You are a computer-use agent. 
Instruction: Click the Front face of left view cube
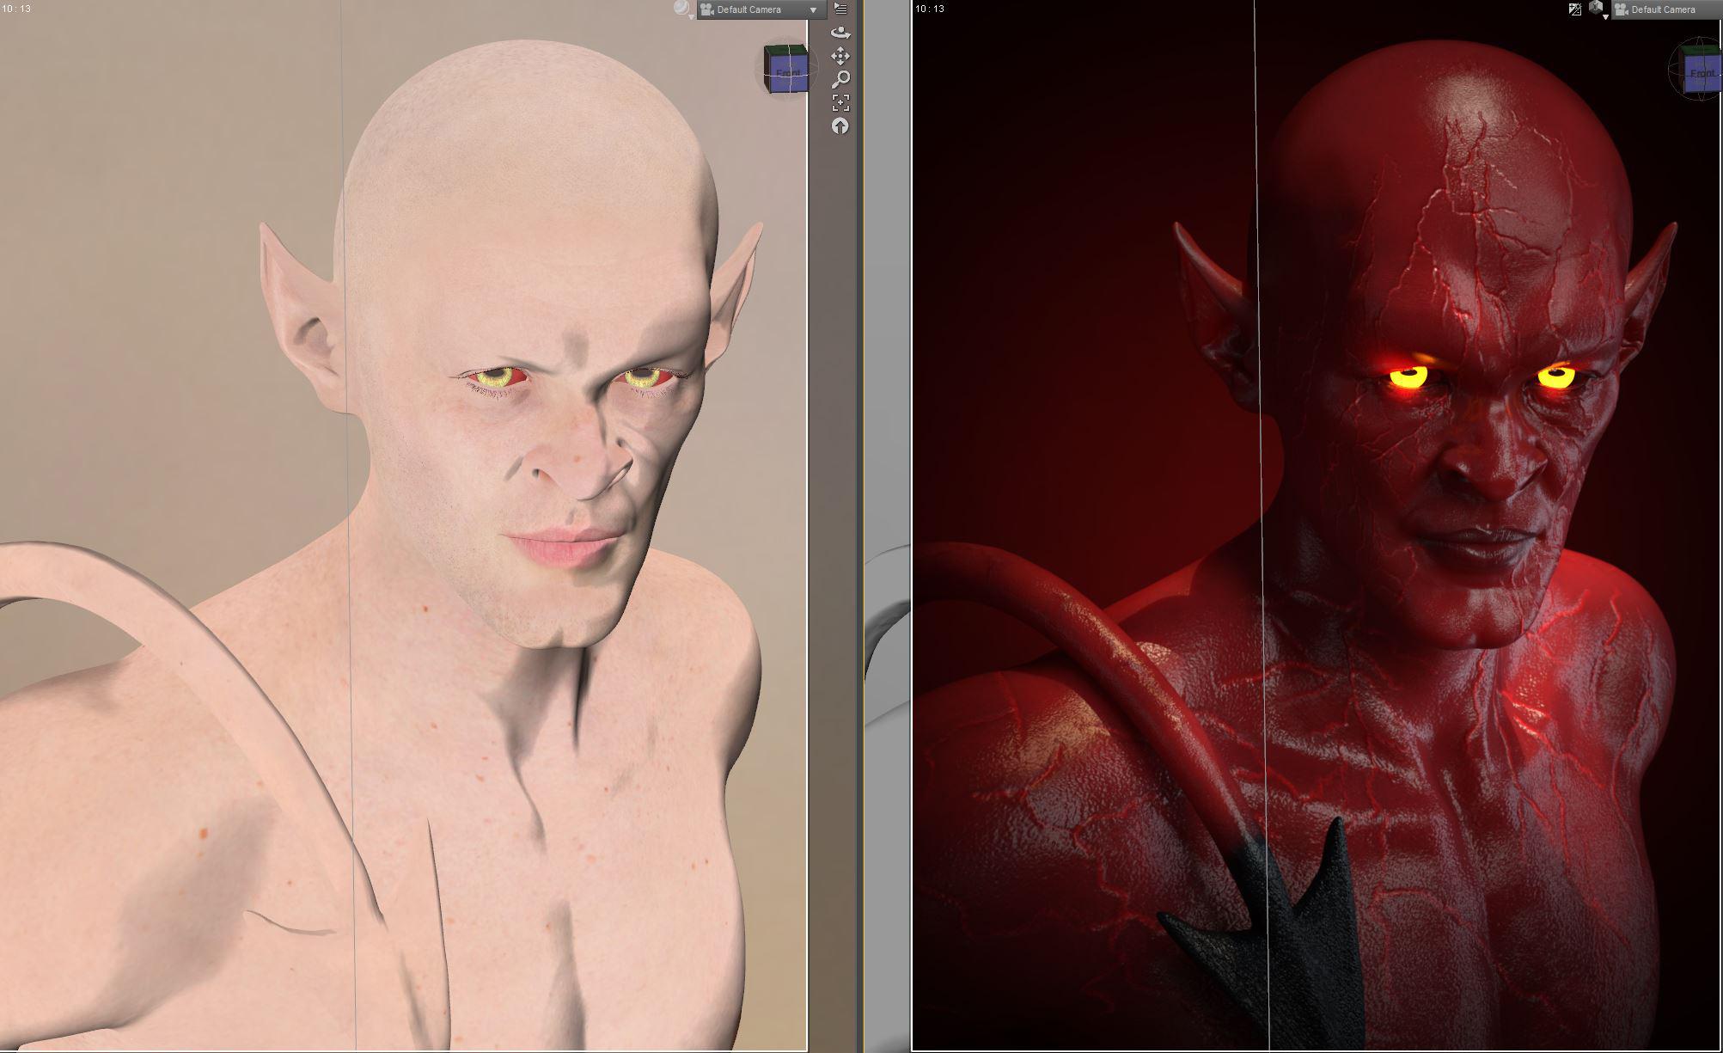787,74
